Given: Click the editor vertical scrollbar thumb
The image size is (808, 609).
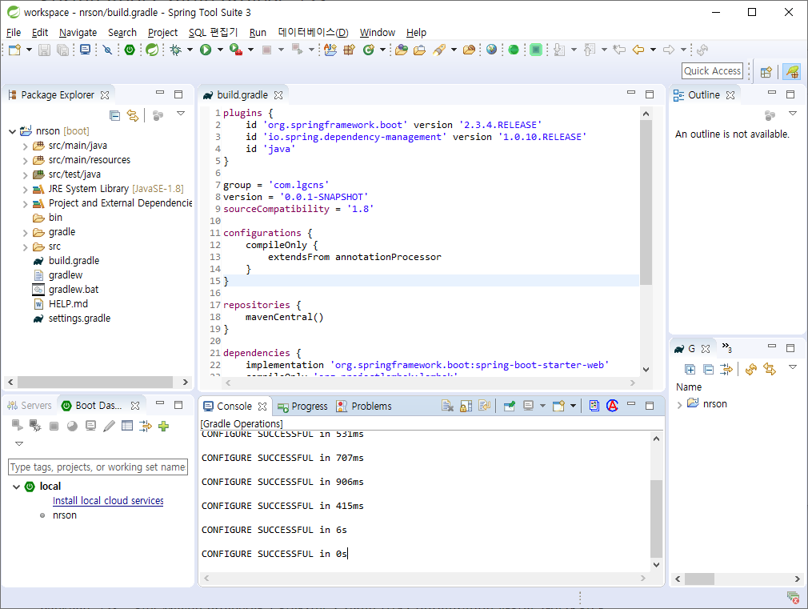Looking at the screenshot, I should [x=646, y=202].
